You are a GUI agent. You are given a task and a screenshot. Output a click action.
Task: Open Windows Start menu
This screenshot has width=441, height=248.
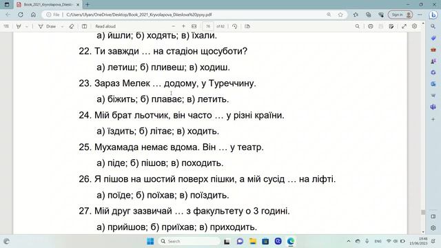(x=150, y=241)
